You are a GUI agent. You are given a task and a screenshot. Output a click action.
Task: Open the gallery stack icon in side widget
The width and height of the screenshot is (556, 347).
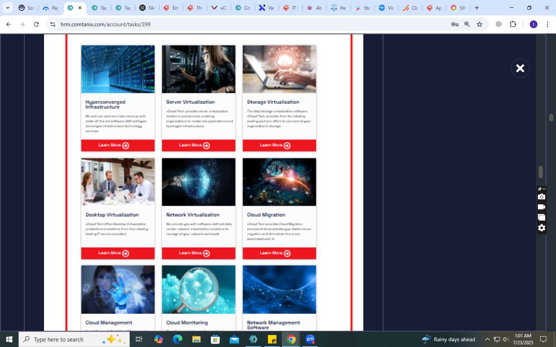pyautogui.click(x=542, y=217)
